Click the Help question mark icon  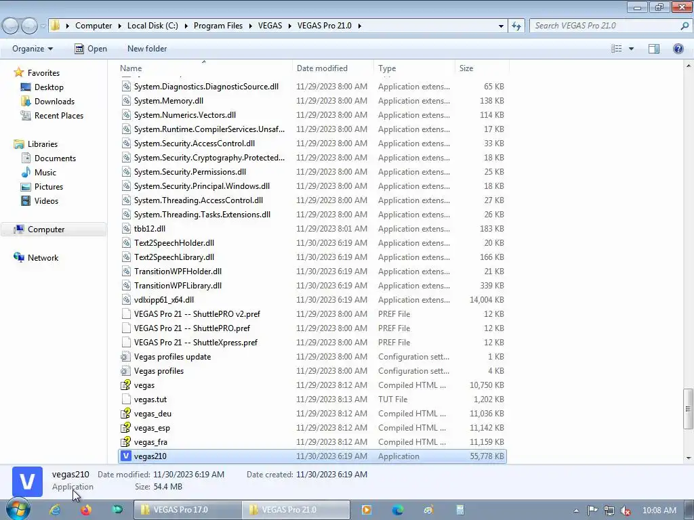[x=678, y=49]
